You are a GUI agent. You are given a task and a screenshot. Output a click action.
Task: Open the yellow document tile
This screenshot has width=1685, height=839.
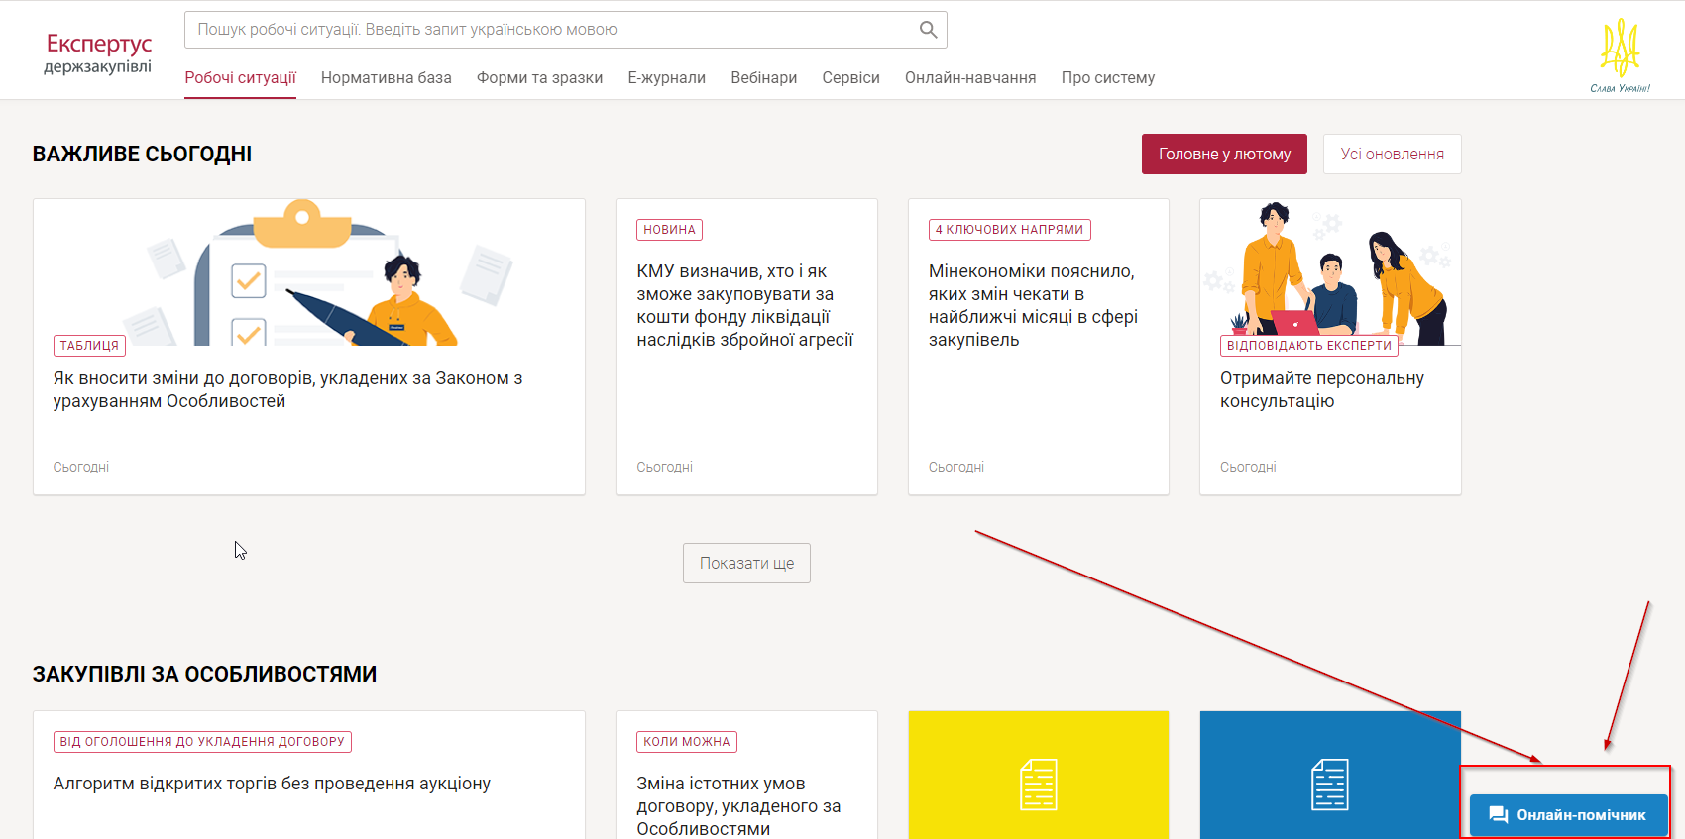point(1039,775)
